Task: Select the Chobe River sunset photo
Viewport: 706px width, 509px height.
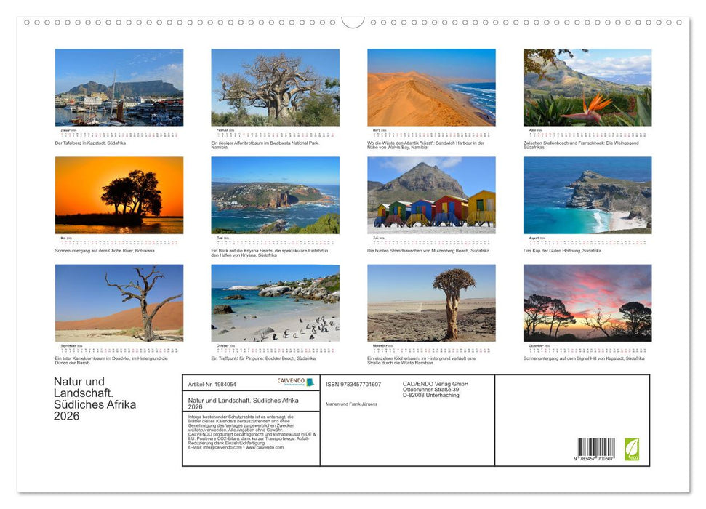Action: click(119, 195)
